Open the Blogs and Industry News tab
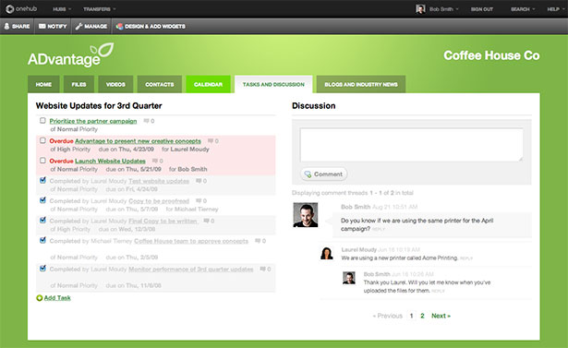The width and height of the screenshot is (568, 348). click(361, 84)
